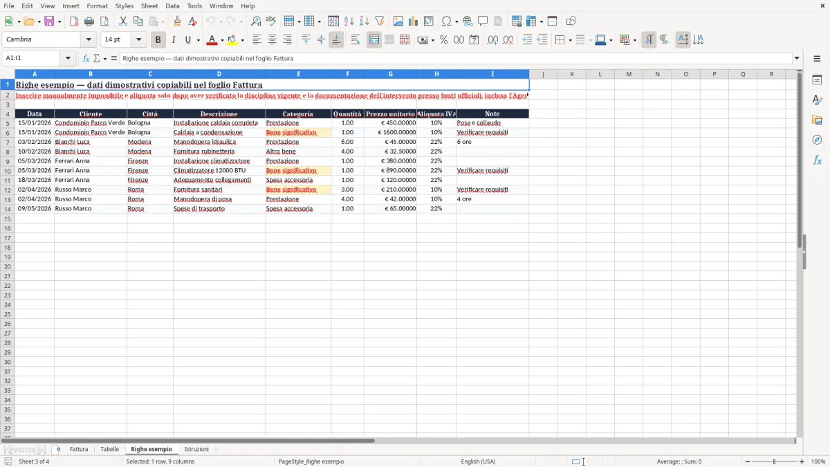
Task: Select the Clone Formatting paintbrush
Action: 177,21
